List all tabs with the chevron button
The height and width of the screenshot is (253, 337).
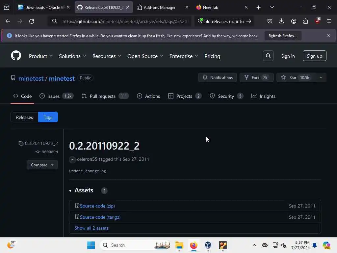272,7
